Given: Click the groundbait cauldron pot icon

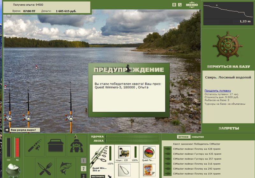Looking at the screenshot, I should coord(13,170).
